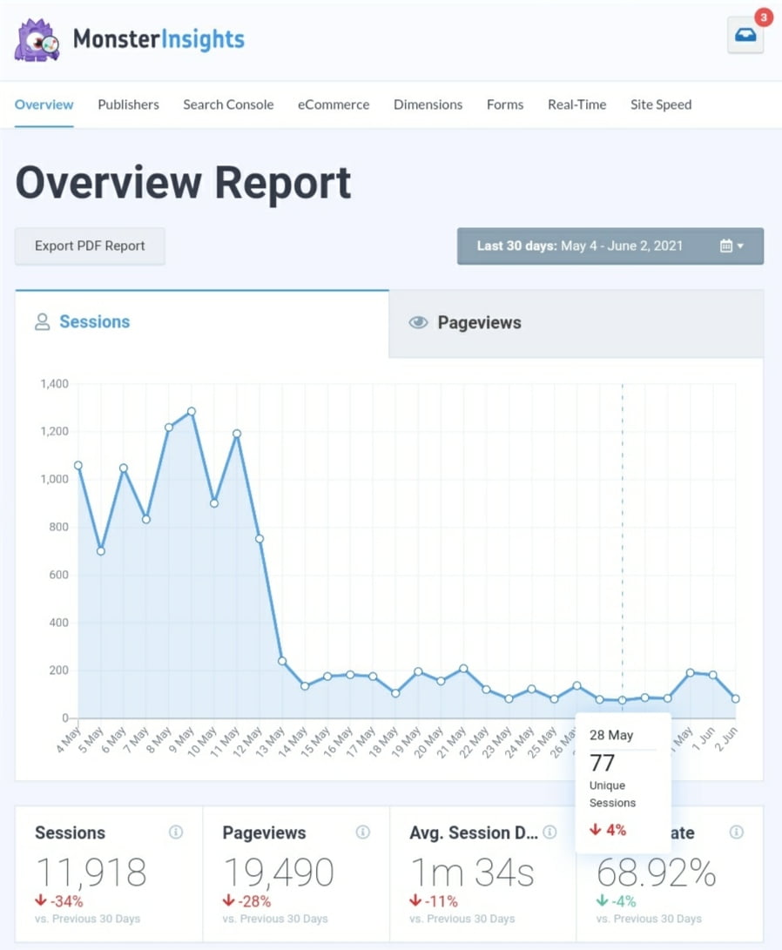782x950 pixels.
Task: Open info icon on Avg. Session Duration card
Action: click(x=550, y=832)
